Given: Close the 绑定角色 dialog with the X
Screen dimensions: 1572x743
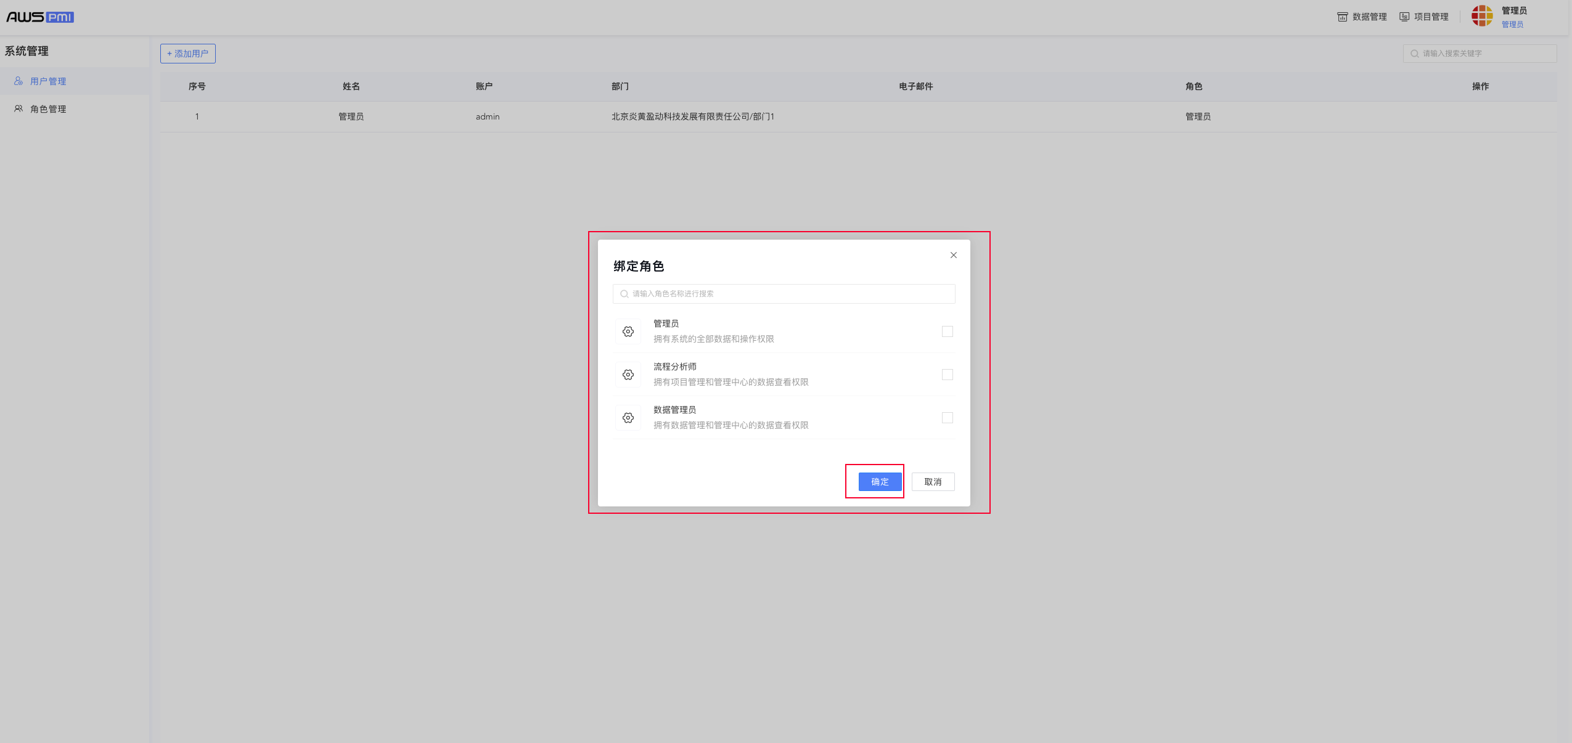Looking at the screenshot, I should (954, 255).
